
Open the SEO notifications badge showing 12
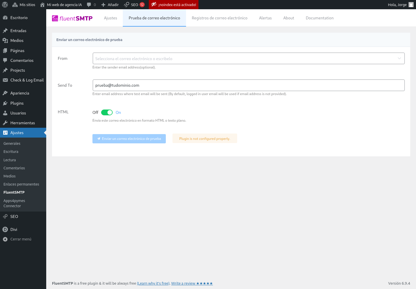[142, 5]
